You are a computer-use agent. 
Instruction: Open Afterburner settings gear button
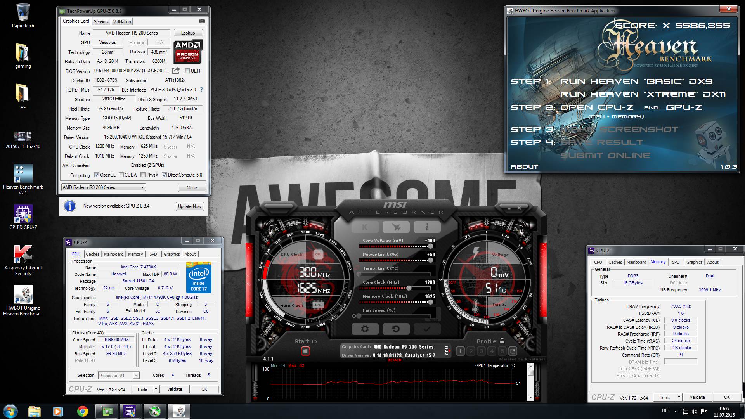[x=365, y=329]
